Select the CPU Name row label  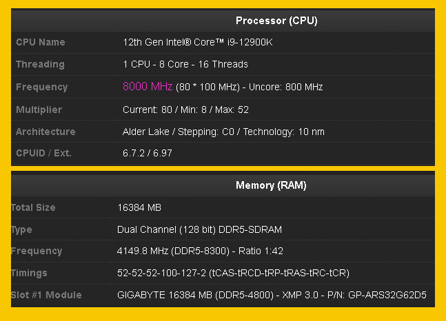point(41,42)
